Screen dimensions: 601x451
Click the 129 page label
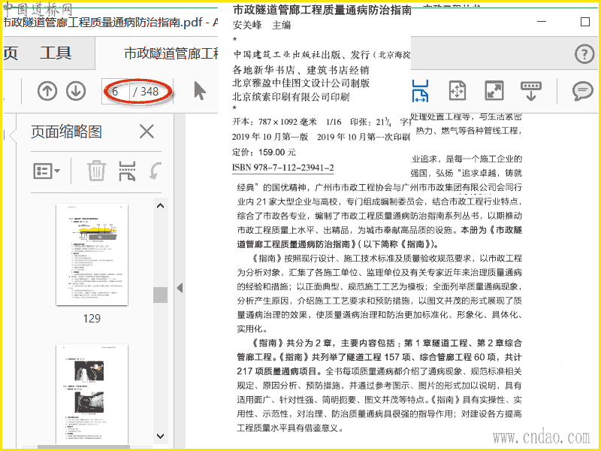click(92, 318)
